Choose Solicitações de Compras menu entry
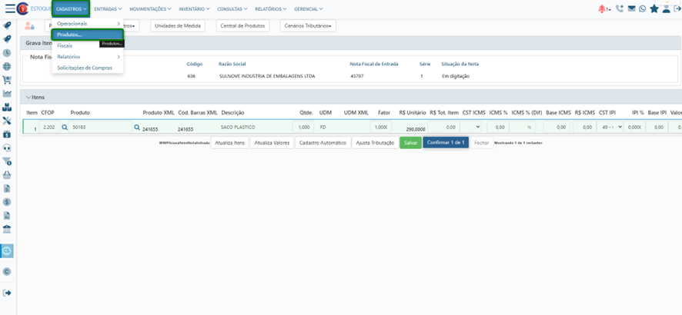Viewport: 682px width, 315px height. click(85, 68)
